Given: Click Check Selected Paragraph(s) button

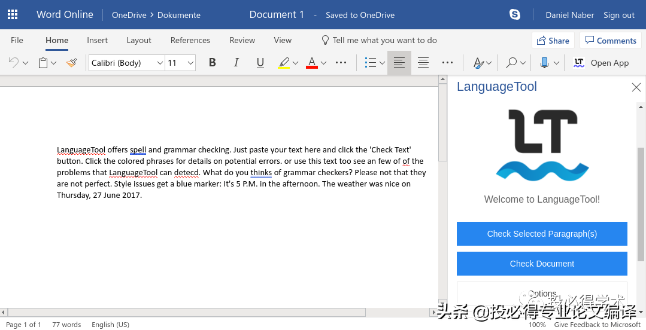Looking at the screenshot, I should tap(542, 234).
